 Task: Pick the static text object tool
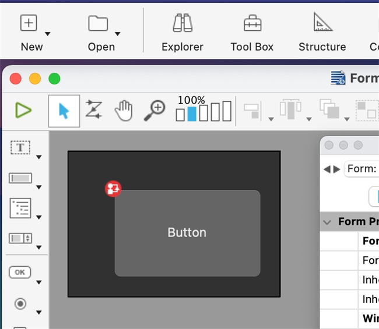tap(21, 148)
